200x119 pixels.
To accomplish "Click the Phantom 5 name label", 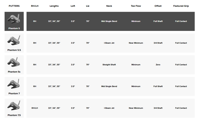I will coord(14,28).
